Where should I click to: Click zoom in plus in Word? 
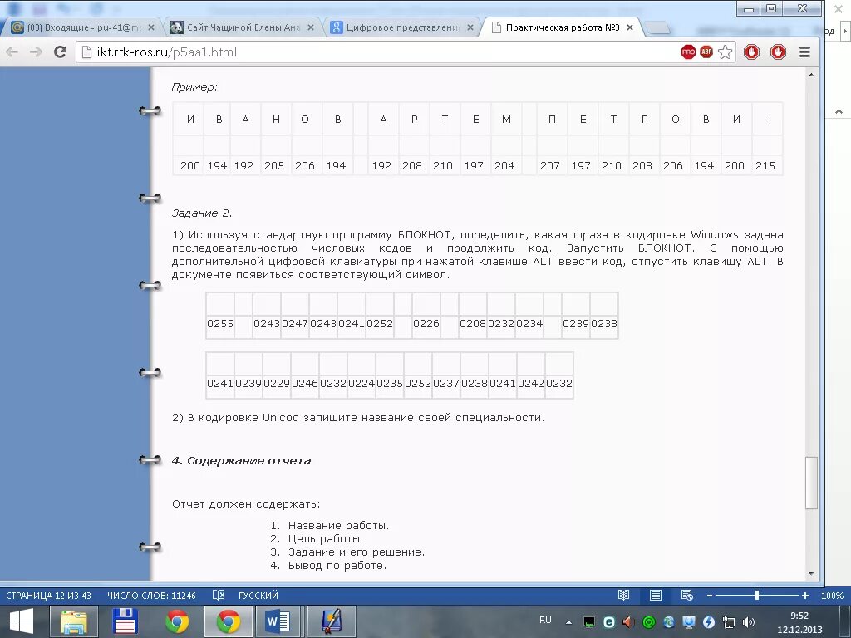[805, 596]
